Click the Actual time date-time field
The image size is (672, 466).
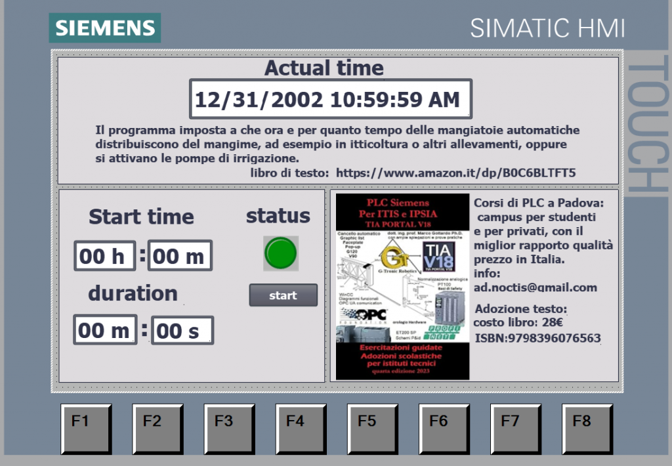[x=330, y=100]
